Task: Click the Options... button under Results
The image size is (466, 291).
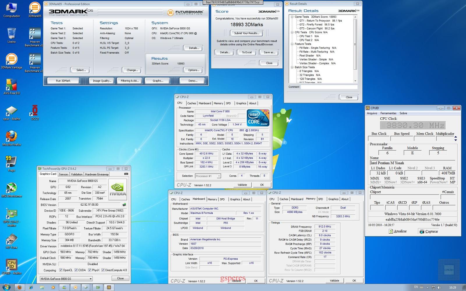Action: point(193,70)
